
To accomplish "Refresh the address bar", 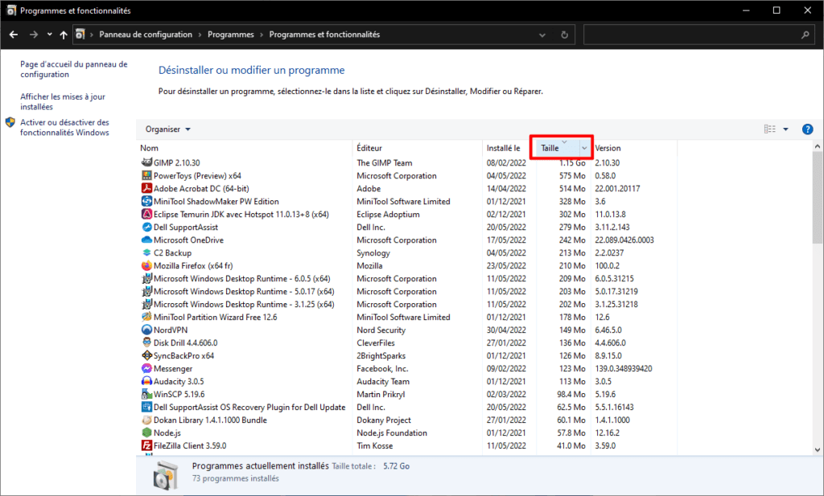I will click(x=564, y=35).
